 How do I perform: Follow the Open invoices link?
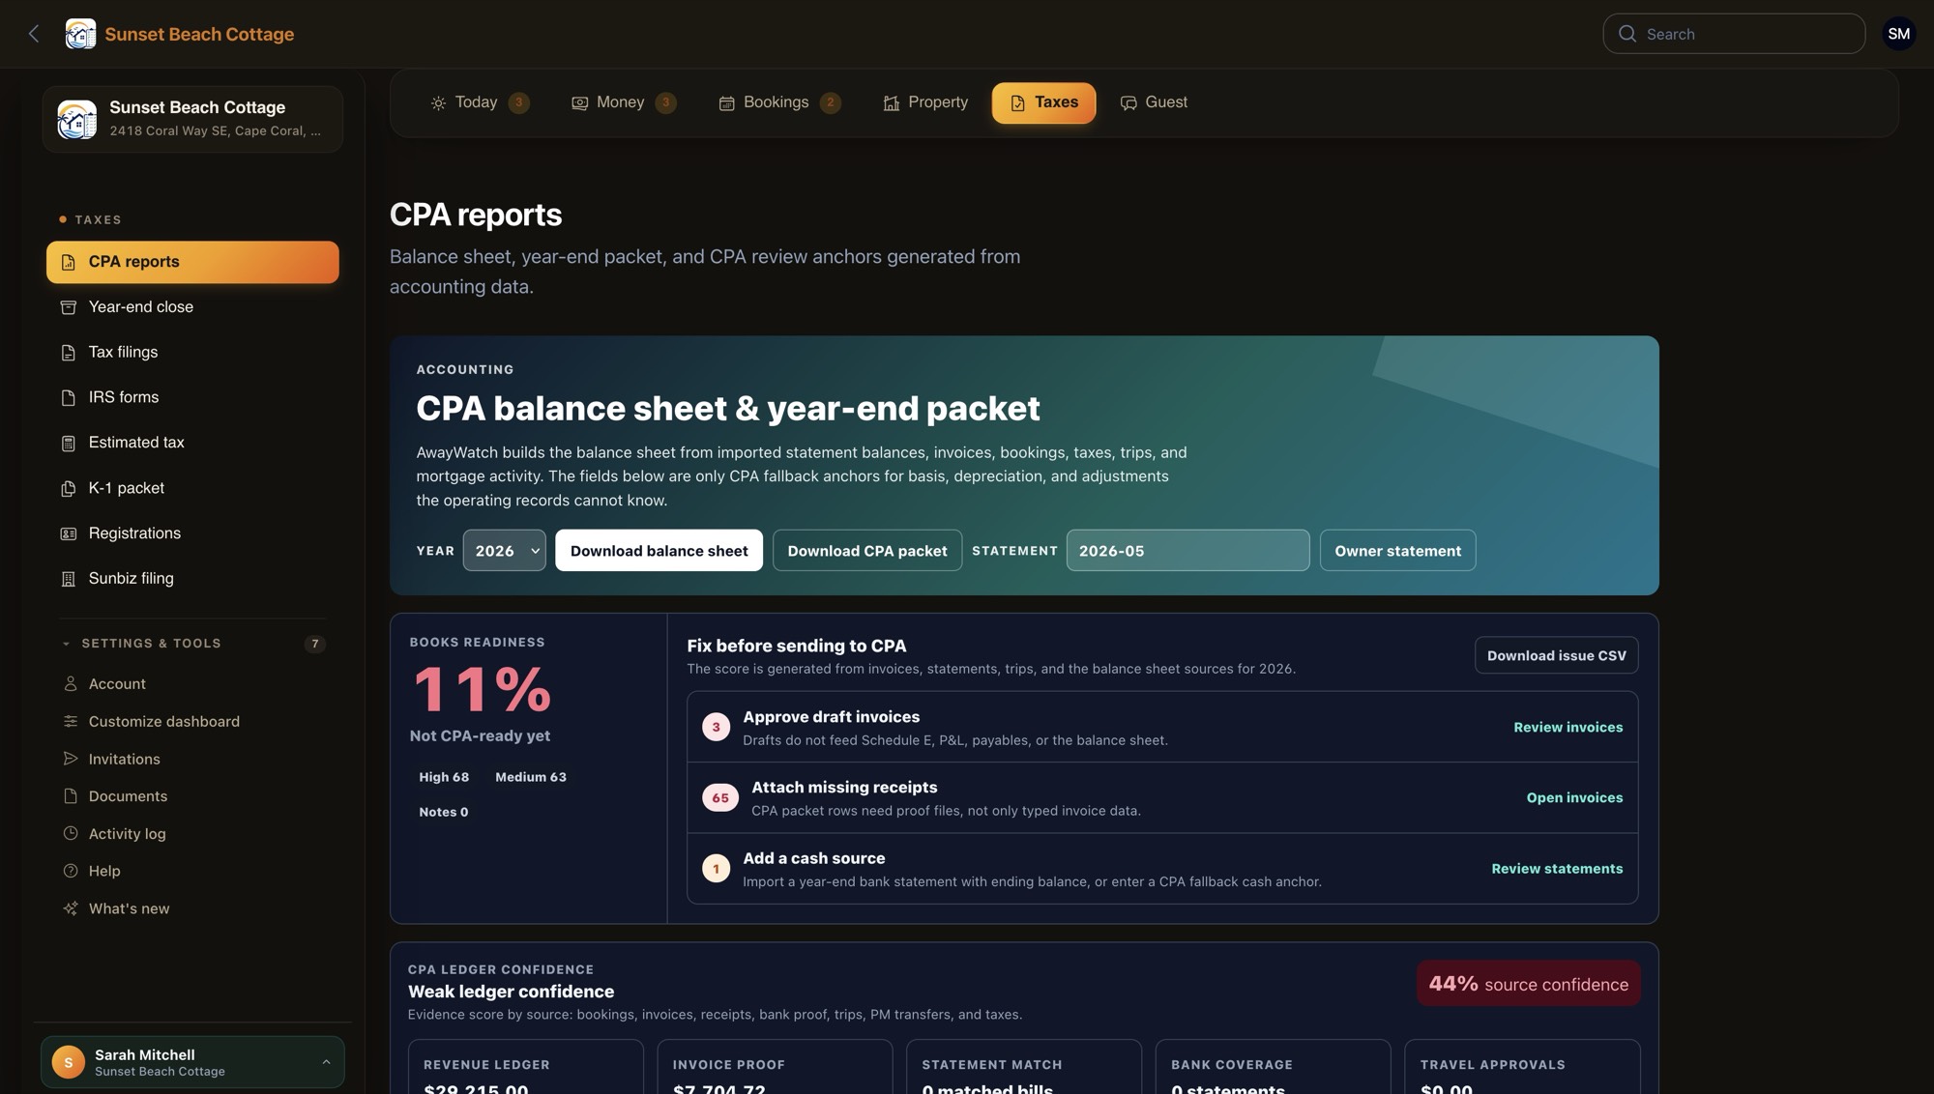pyautogui.click(x=1574, y=797)
